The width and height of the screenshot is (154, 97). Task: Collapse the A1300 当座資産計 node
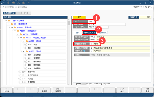coord(18,34)
